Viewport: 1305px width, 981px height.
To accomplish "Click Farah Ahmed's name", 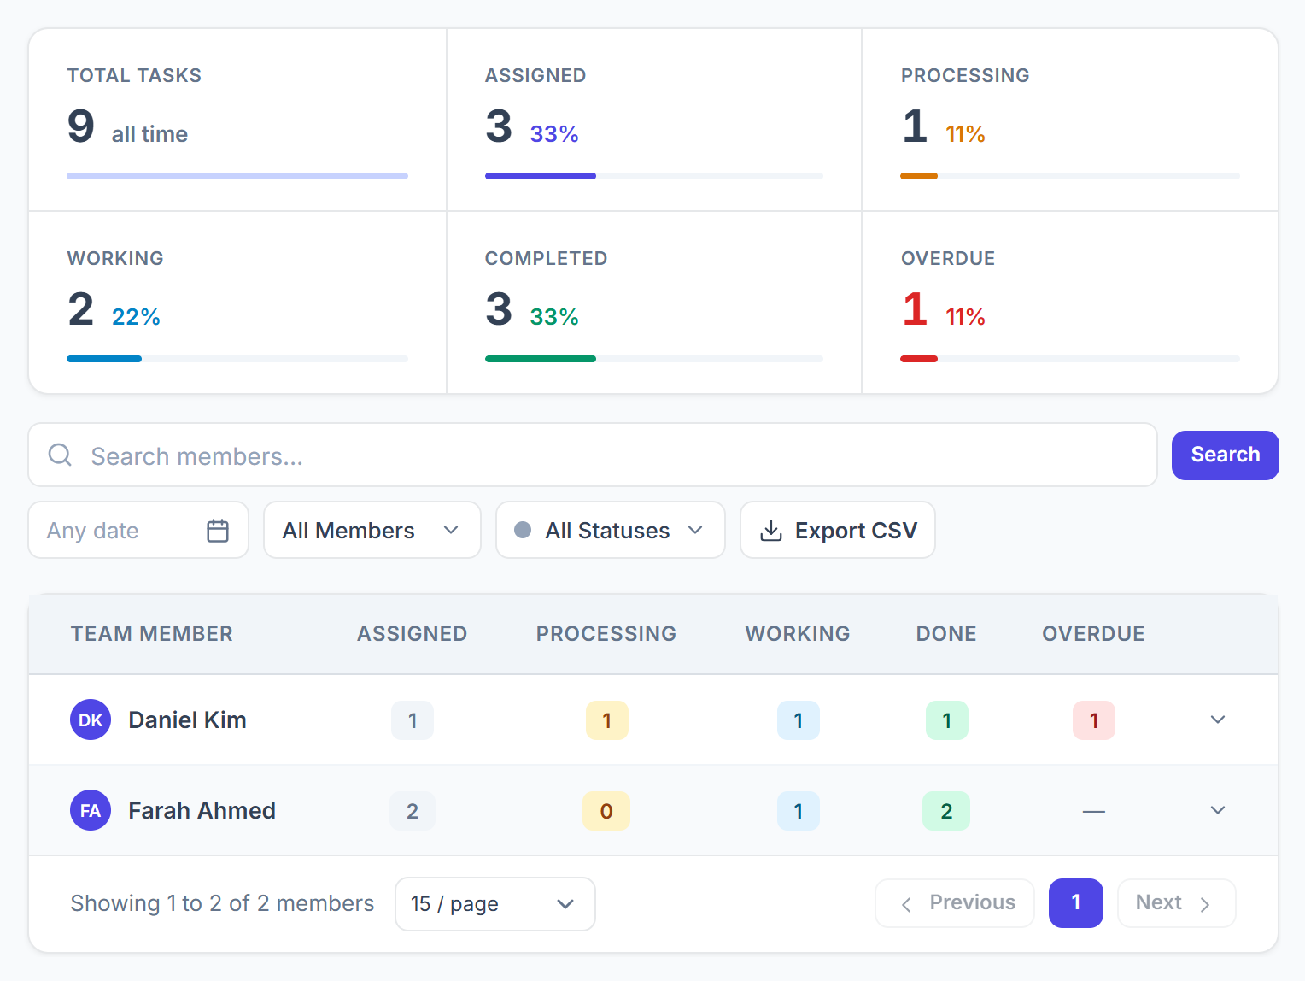I will coord(202,810).
